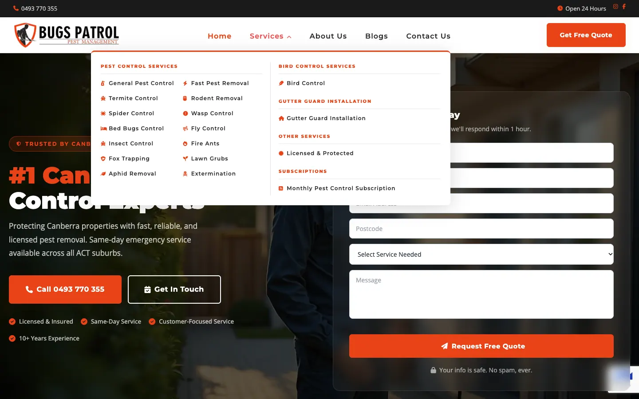
Task: Open the About Us page
Action: (328, 36)
